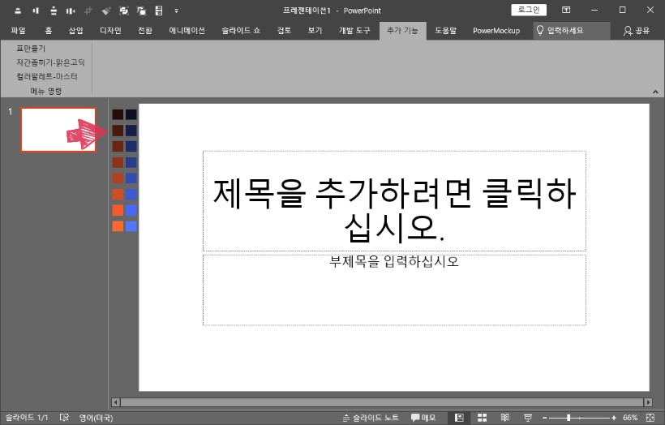
Task: Click the zoom in plus button
Action: coord(614,418)
